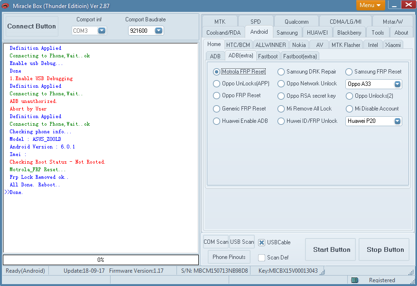Click the status bar keyboard-panel icon near Registered

tap(354, 280)
